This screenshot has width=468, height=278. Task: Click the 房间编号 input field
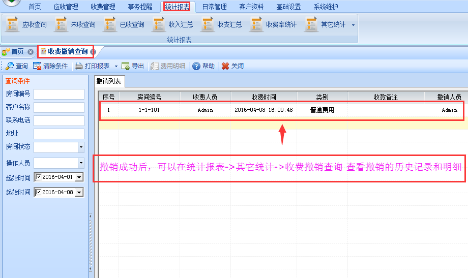tap(59, 94)
